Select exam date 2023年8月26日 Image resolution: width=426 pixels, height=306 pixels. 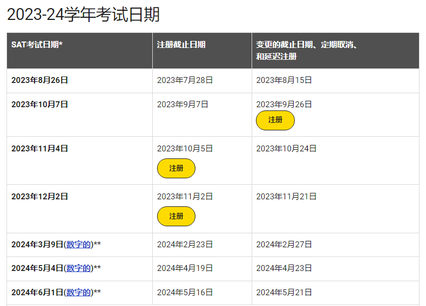[39, 80]
